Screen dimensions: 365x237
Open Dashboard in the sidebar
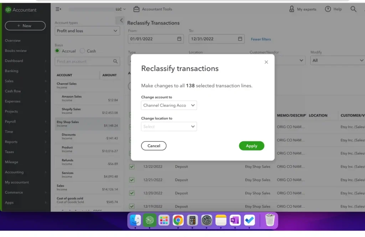(14, 60)
